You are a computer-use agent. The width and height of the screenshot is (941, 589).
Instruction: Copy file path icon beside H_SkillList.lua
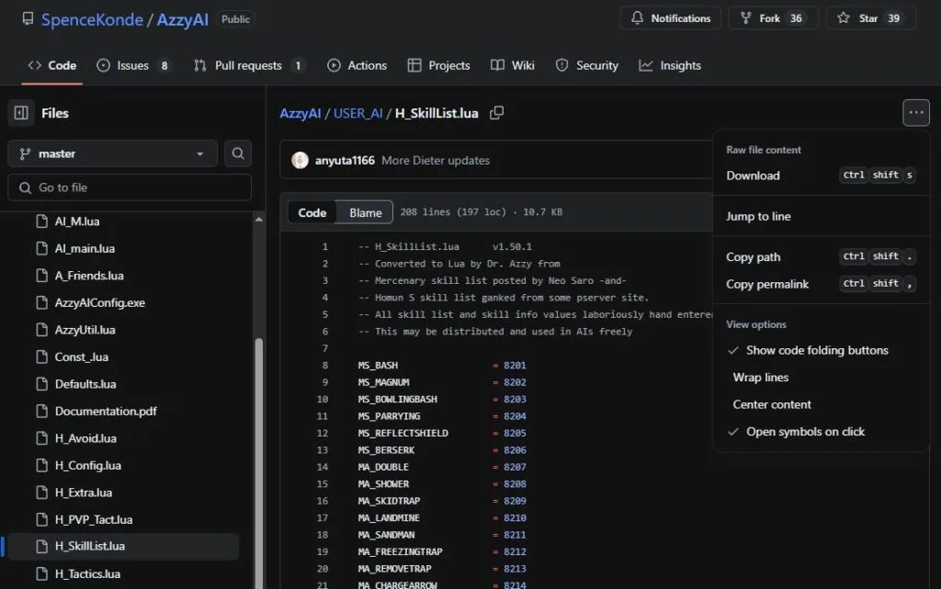click(496, 113)
